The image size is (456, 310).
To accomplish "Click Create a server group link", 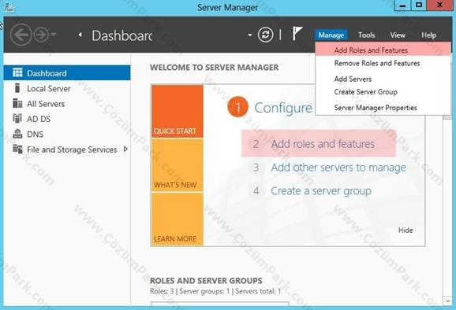I will pyautogui.click(x=321, y=191).
